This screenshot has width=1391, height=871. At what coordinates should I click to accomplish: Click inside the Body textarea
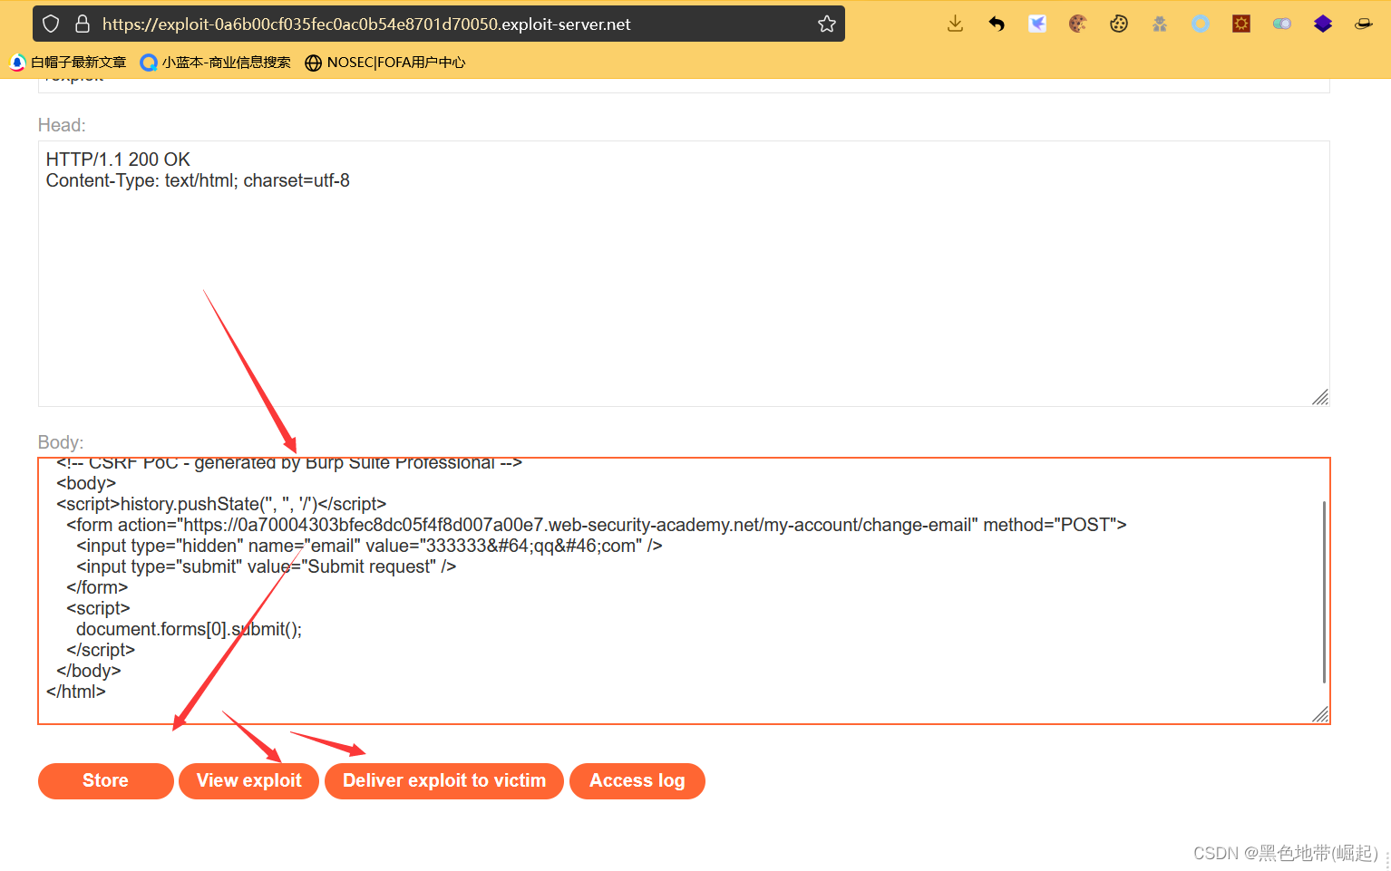684,591
